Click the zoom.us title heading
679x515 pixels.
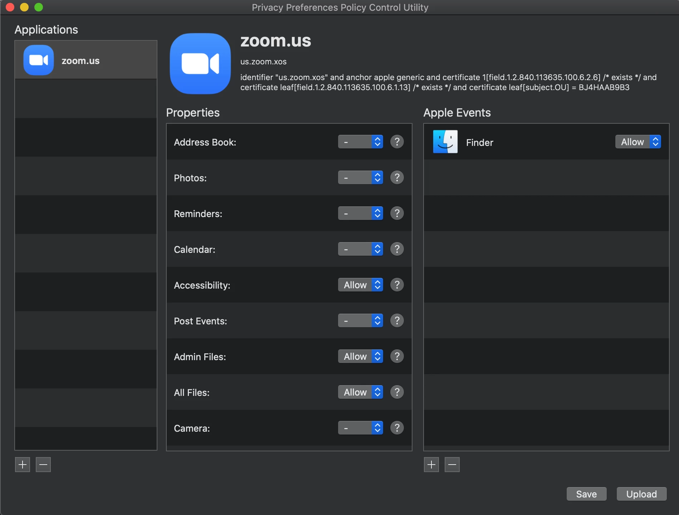pos(275,41)
